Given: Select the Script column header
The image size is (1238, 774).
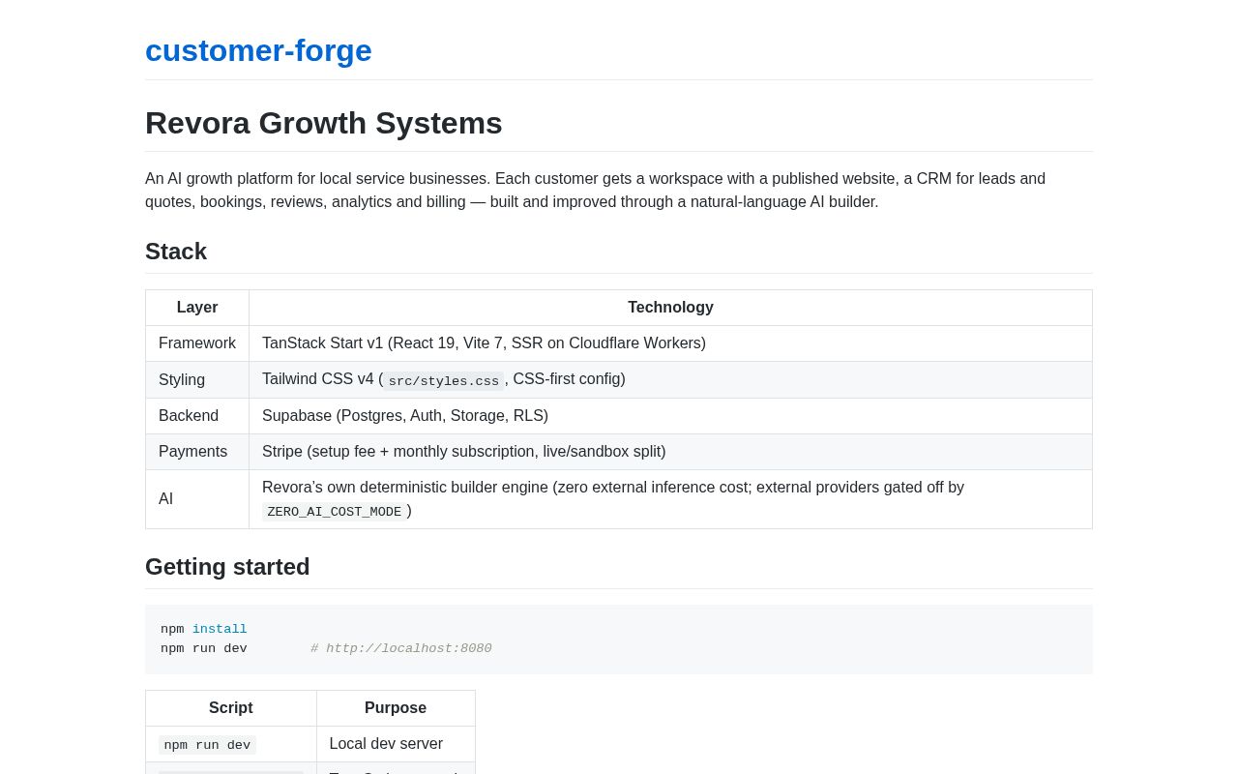Looking at the screenshot, I should pyautogui.click(x=231, y=708).
